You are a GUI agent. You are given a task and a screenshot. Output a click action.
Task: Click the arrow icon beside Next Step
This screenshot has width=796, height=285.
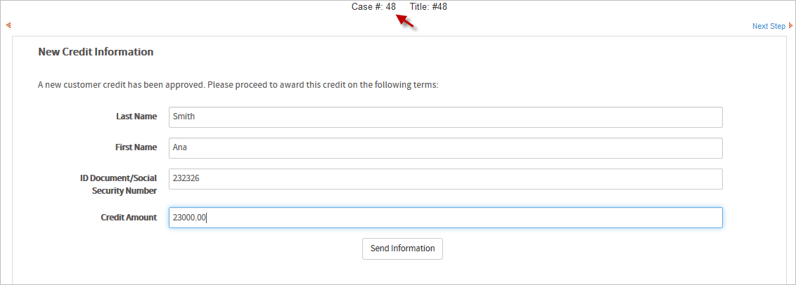coord(790,26)
